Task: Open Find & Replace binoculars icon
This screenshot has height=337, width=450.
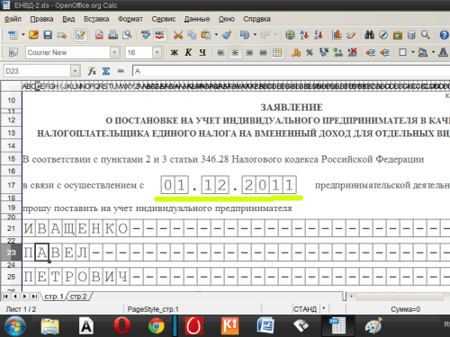Action: click(369, 35)
